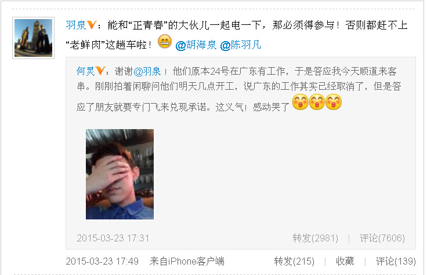Click the grinning emoji in 羽泉's post
427x275 pixels.
[165, 42]
